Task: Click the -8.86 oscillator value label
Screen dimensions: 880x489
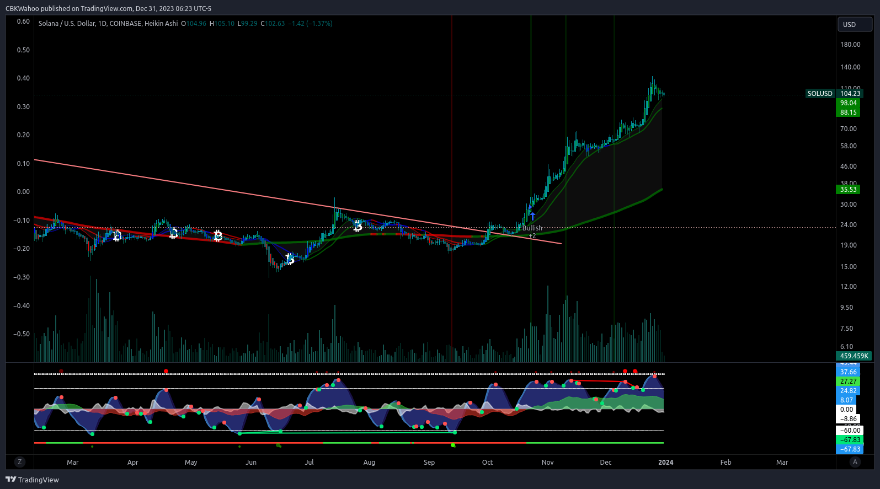Action: click(848, 419)
